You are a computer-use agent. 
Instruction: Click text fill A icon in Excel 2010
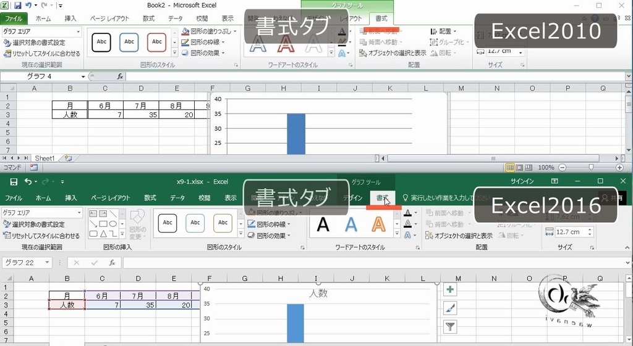(x=342, y=31)
